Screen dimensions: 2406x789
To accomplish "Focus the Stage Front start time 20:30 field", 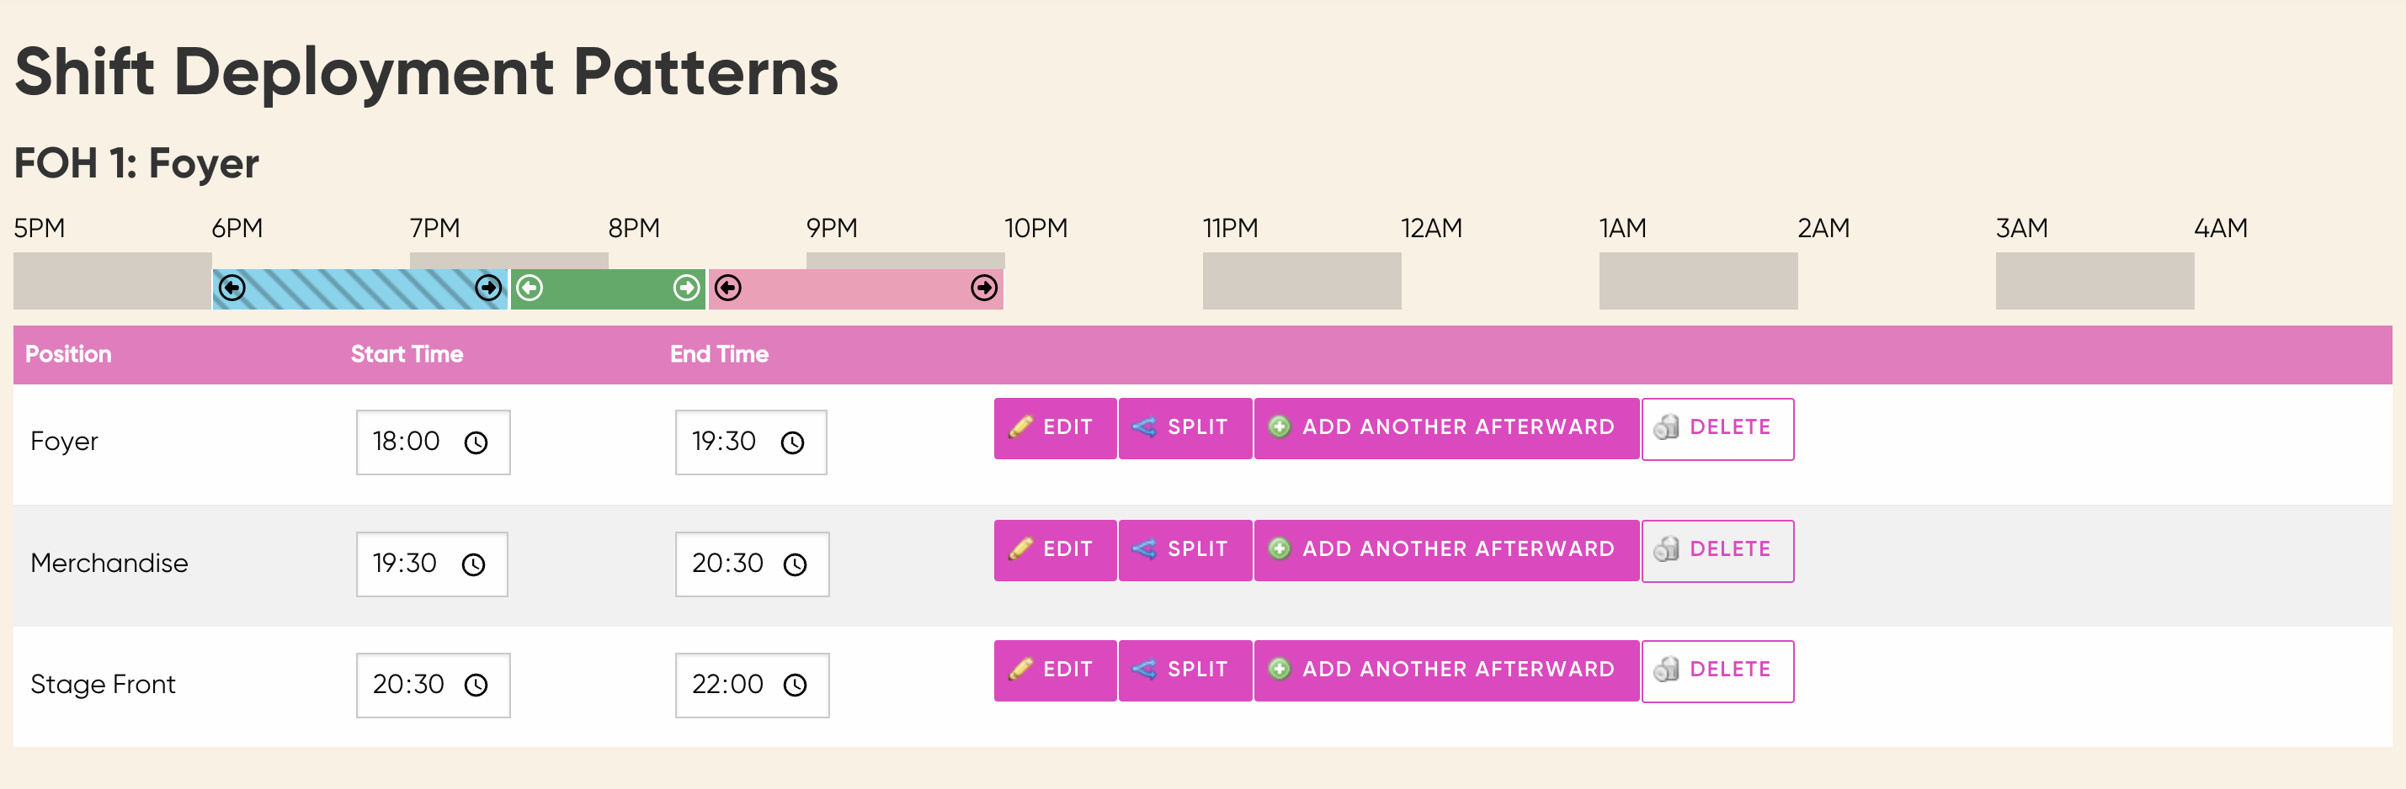I will [433, 686].
